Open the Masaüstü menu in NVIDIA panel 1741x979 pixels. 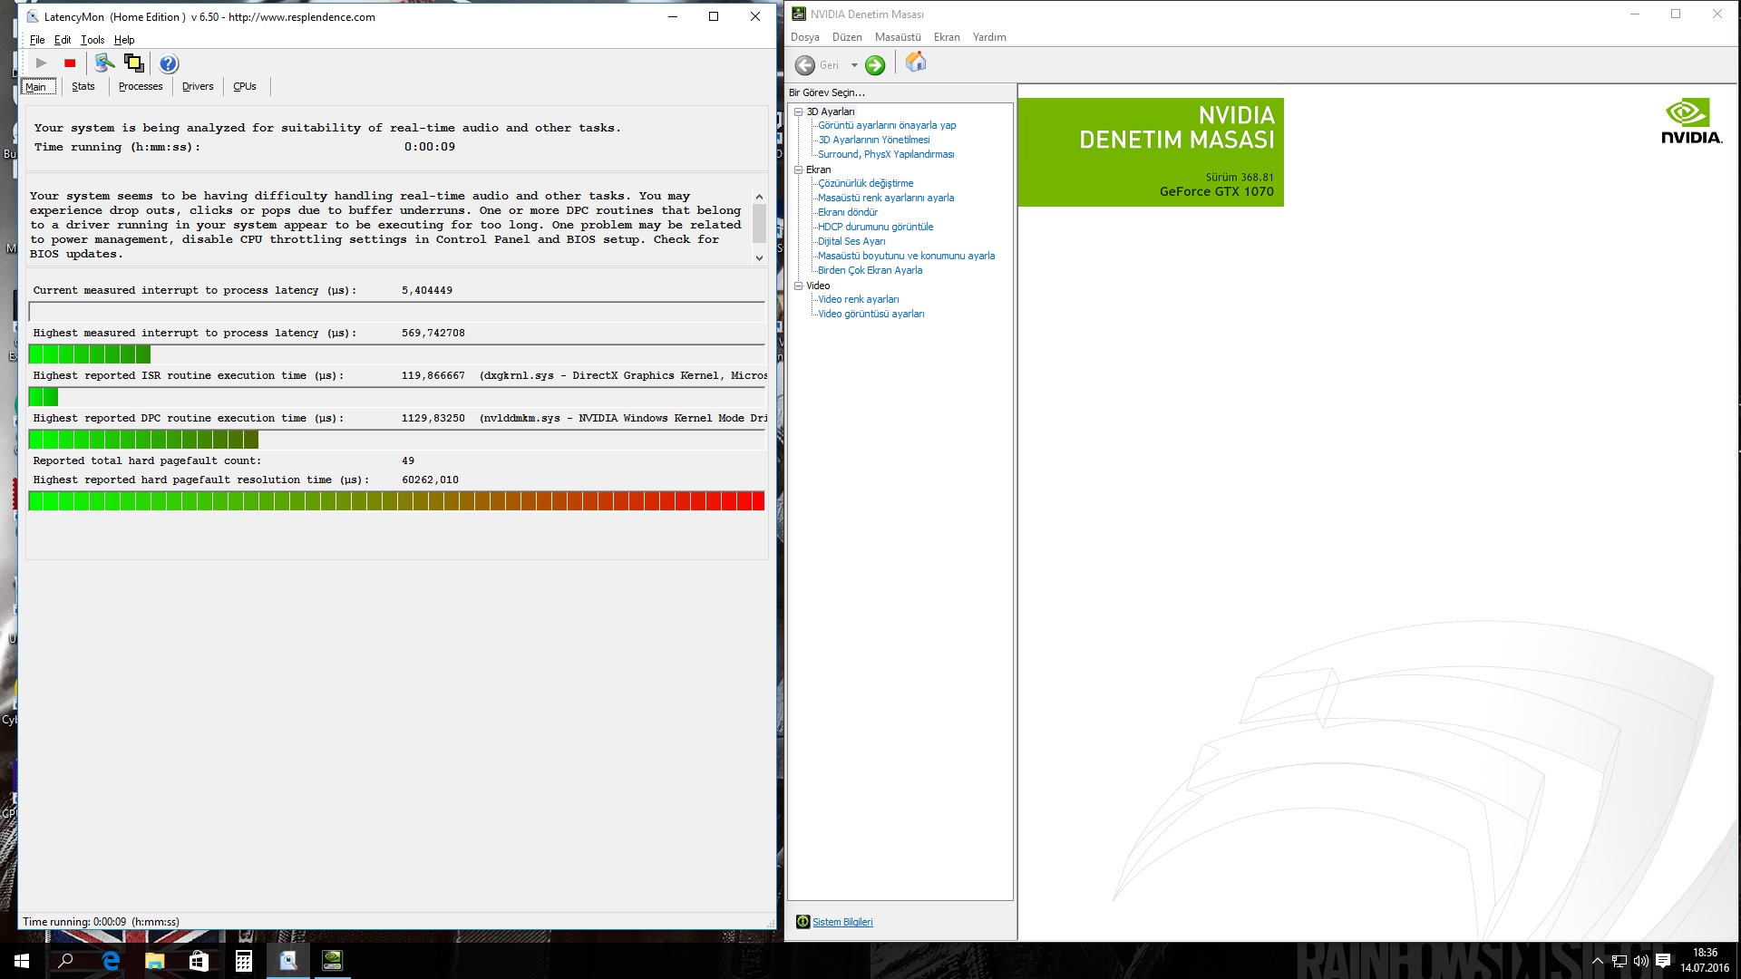898,37
